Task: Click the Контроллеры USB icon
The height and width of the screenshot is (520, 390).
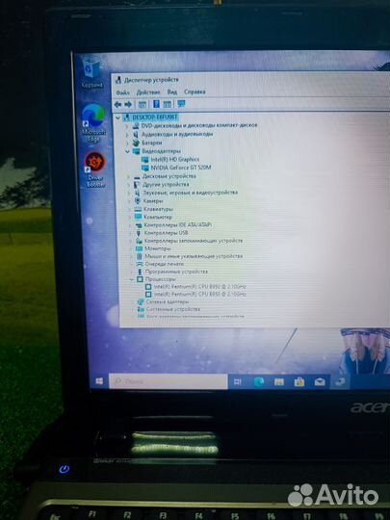Action: (139, 233)
